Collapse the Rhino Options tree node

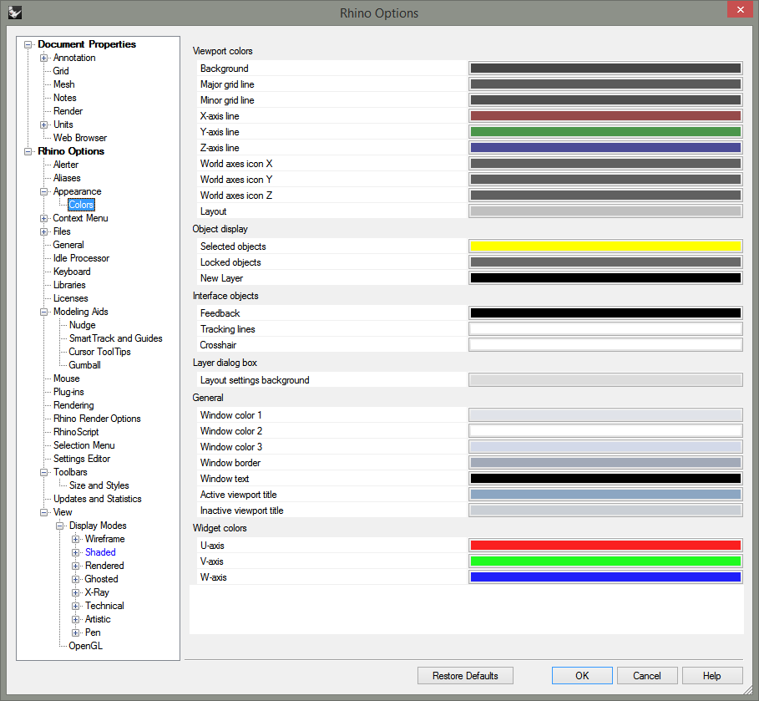pos(28,151)
